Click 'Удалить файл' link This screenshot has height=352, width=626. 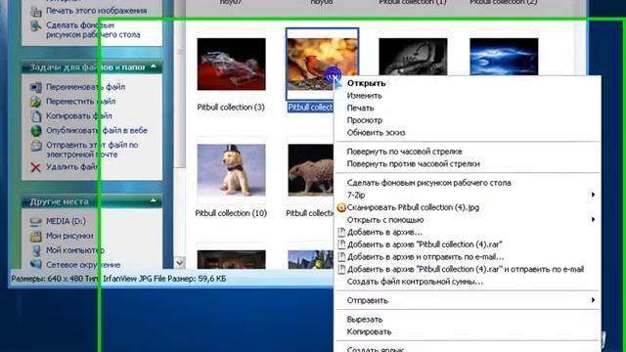(71, 167)
